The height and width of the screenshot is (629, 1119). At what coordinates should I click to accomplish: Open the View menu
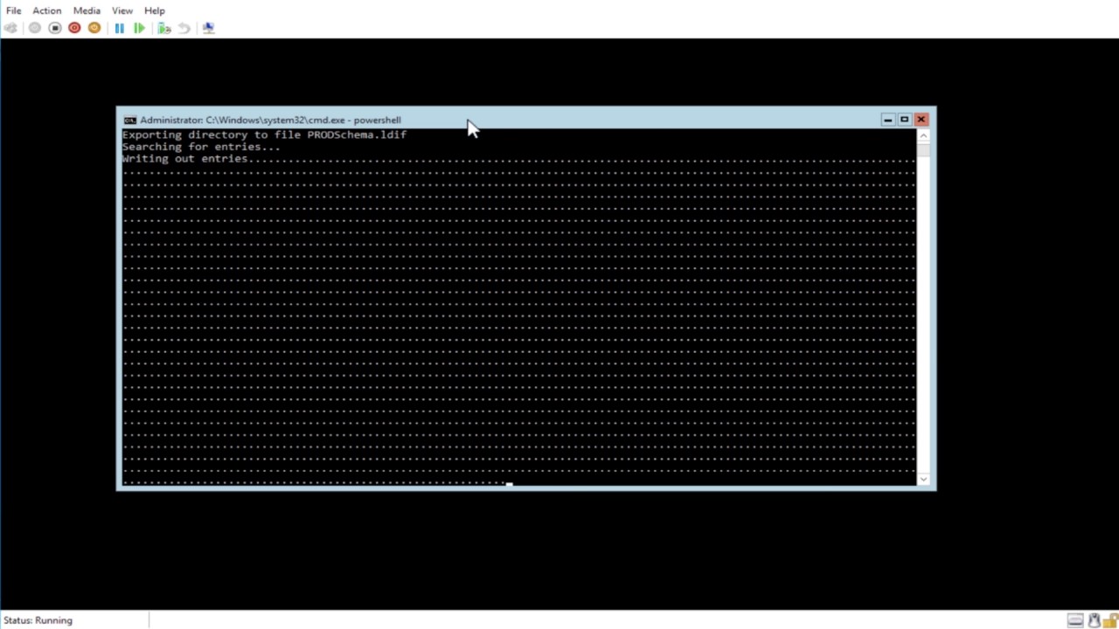122,10
